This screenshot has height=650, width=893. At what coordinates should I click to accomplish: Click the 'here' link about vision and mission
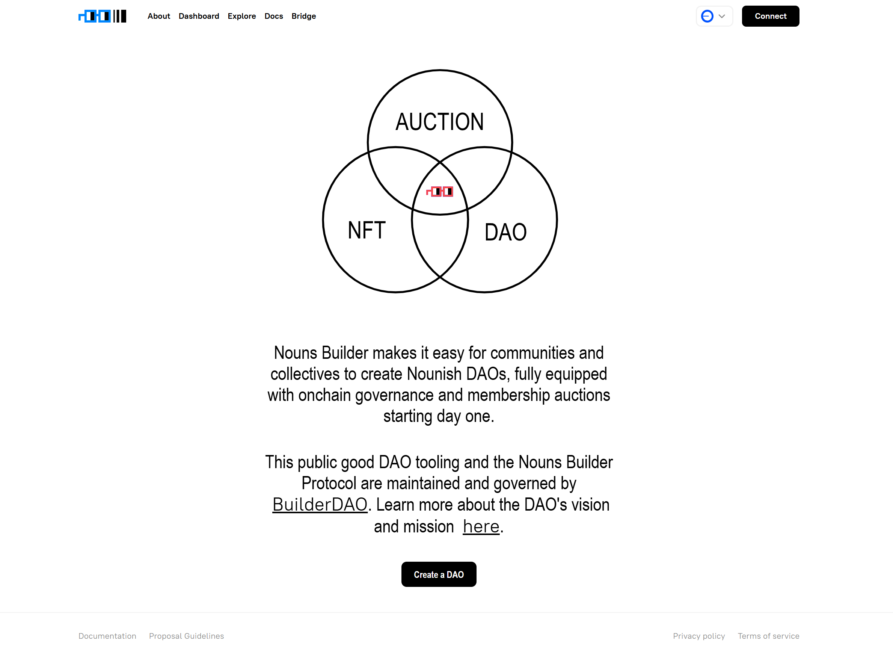tap(480, 526)
